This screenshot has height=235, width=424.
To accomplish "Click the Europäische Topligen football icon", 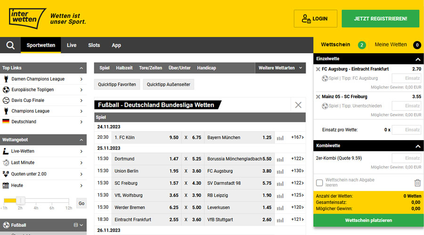I will pos(6,90).
